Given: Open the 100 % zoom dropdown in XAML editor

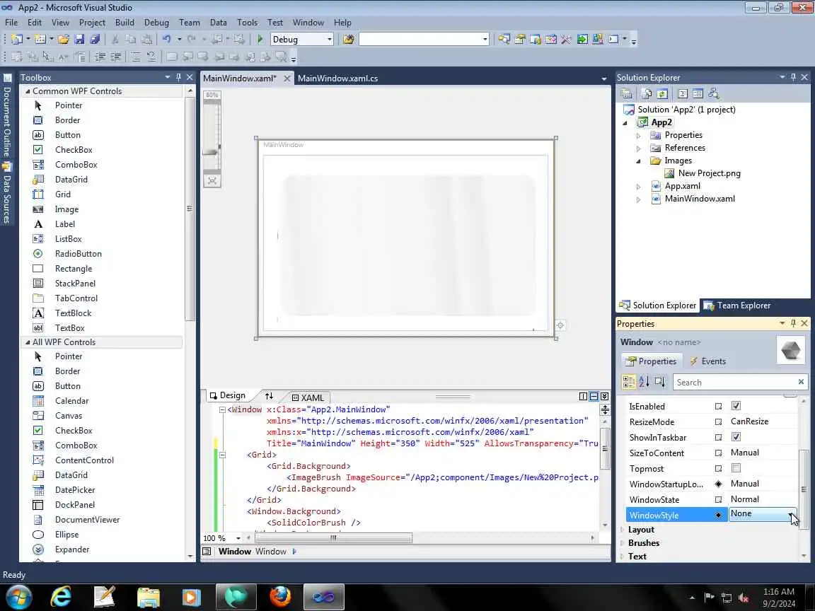Looking at the screenshot, I should point(238,538).
